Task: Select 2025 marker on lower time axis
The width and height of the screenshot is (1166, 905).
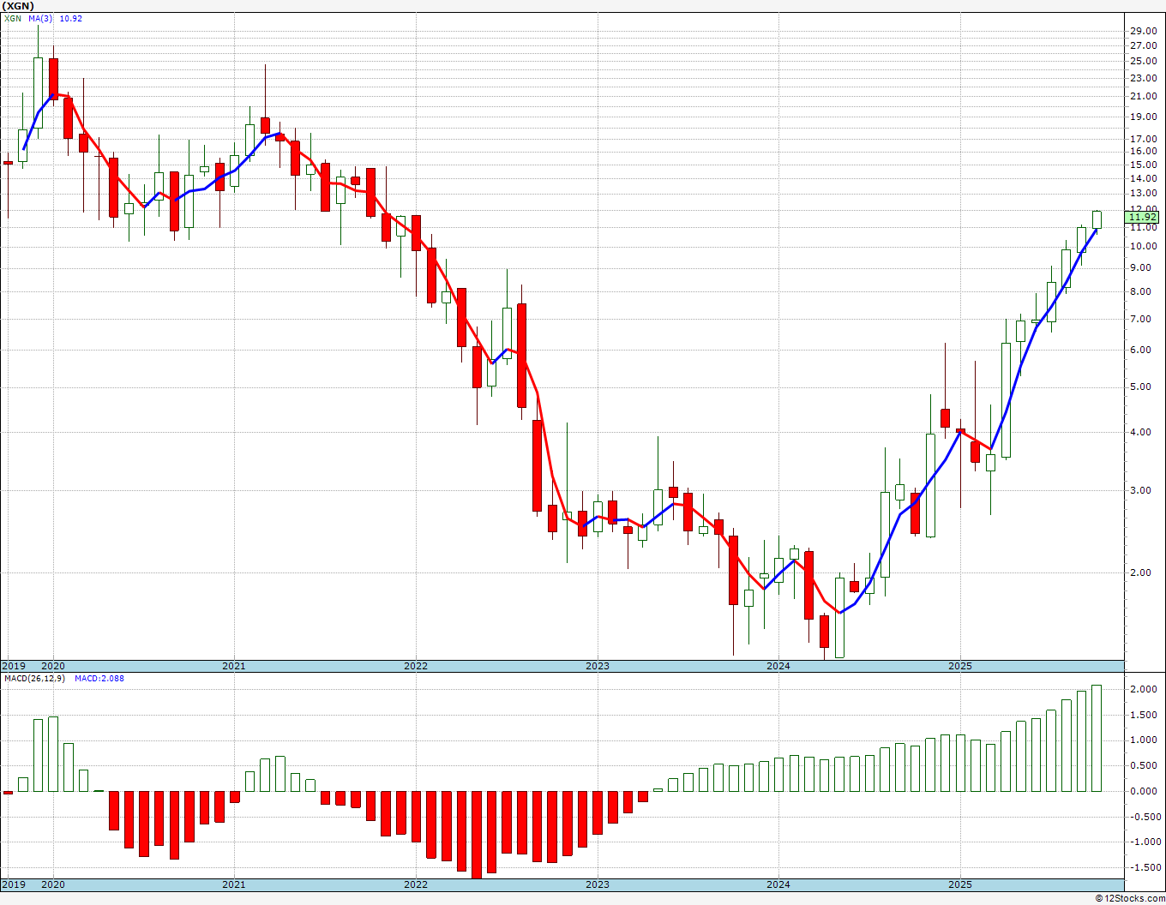Action: pos(960,884)
